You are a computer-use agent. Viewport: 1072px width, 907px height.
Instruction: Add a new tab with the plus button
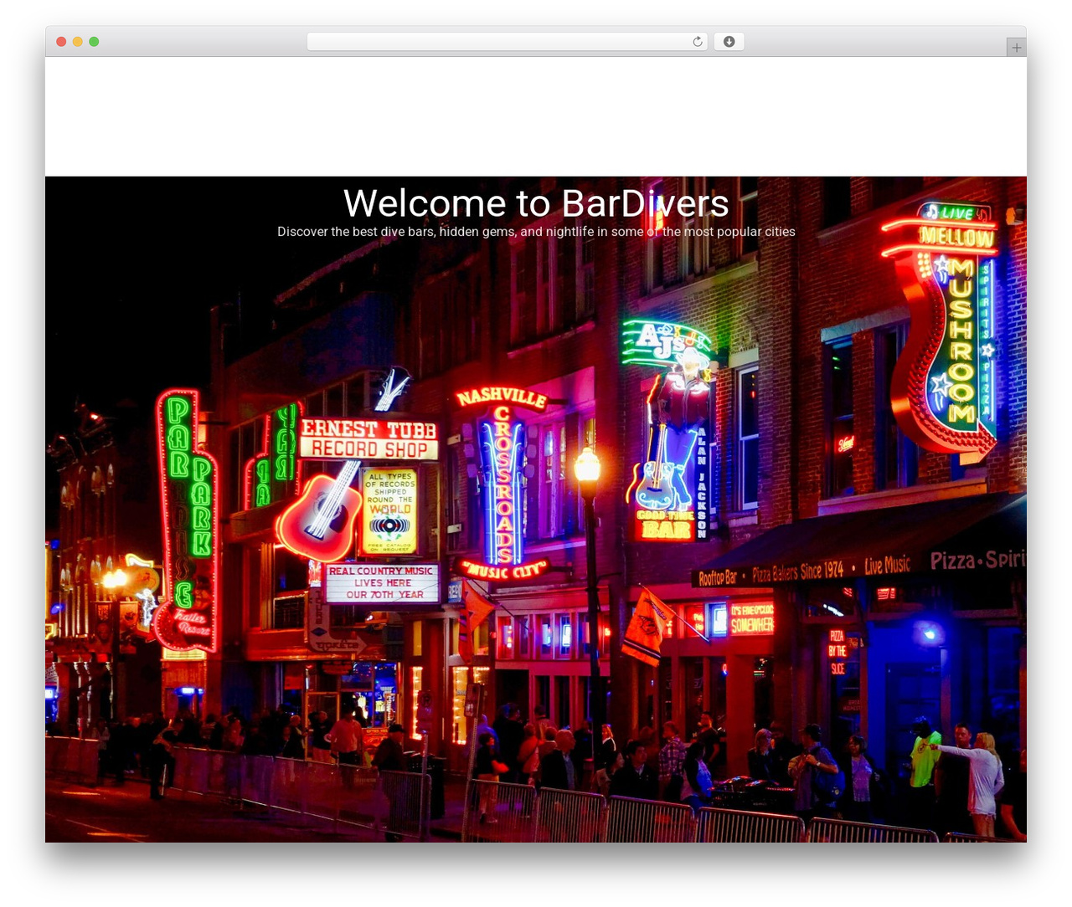pyautogui.click(x=1016, y=48)
